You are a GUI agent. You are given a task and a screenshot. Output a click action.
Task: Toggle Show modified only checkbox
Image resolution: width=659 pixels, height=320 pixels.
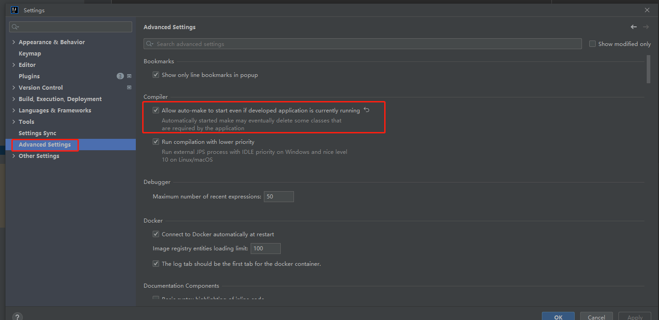[592, 44]
